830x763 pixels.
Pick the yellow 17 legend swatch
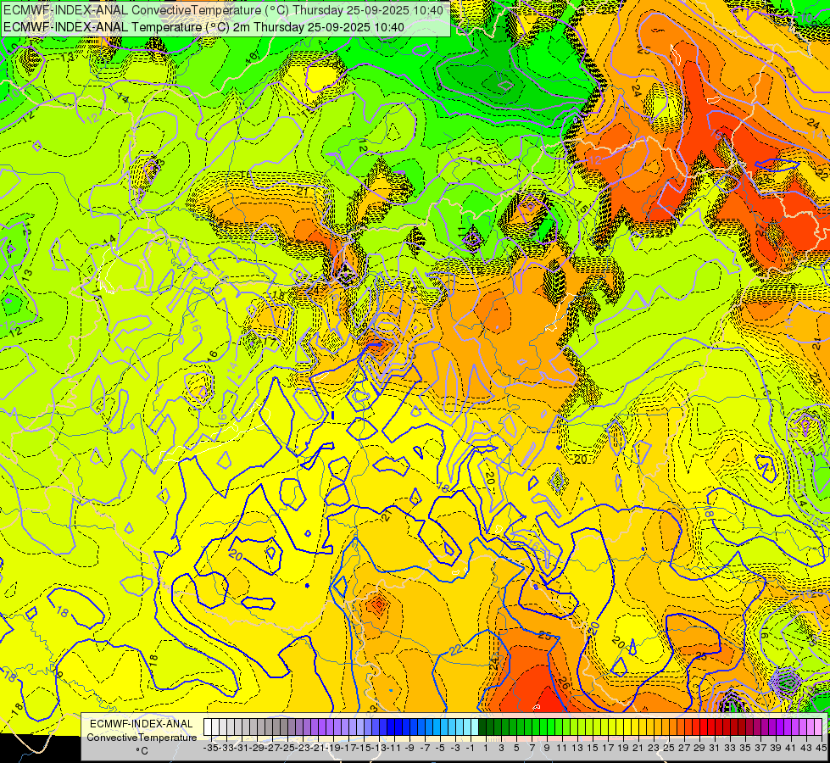[608, 727]
